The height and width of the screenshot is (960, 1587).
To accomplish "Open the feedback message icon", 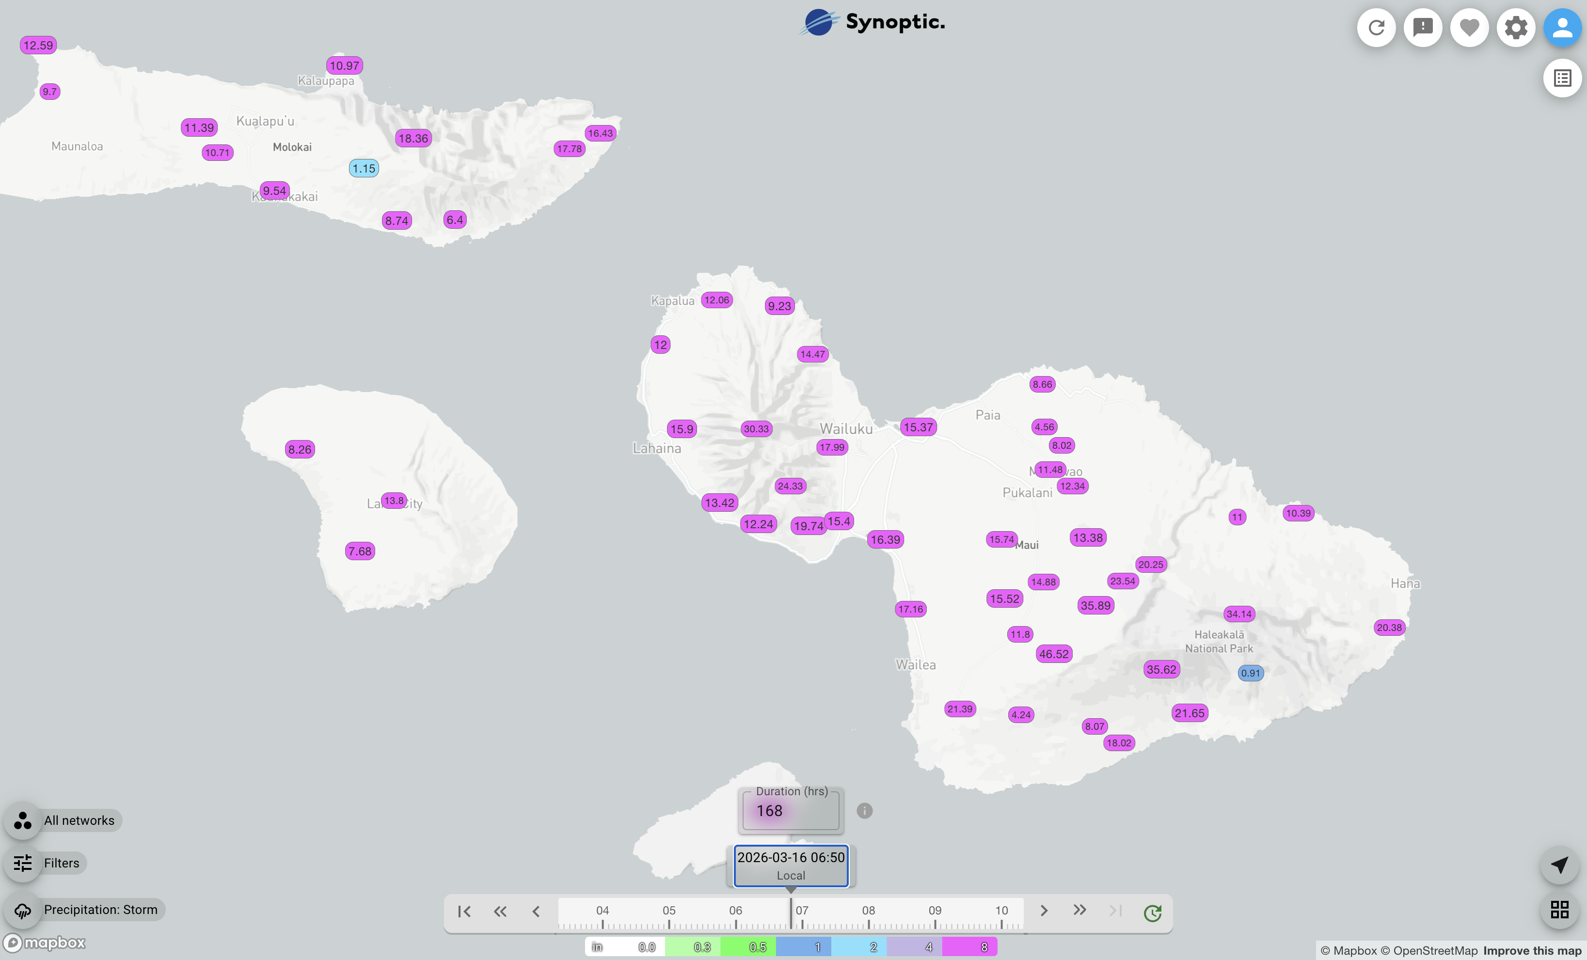I will (1423, 28).
